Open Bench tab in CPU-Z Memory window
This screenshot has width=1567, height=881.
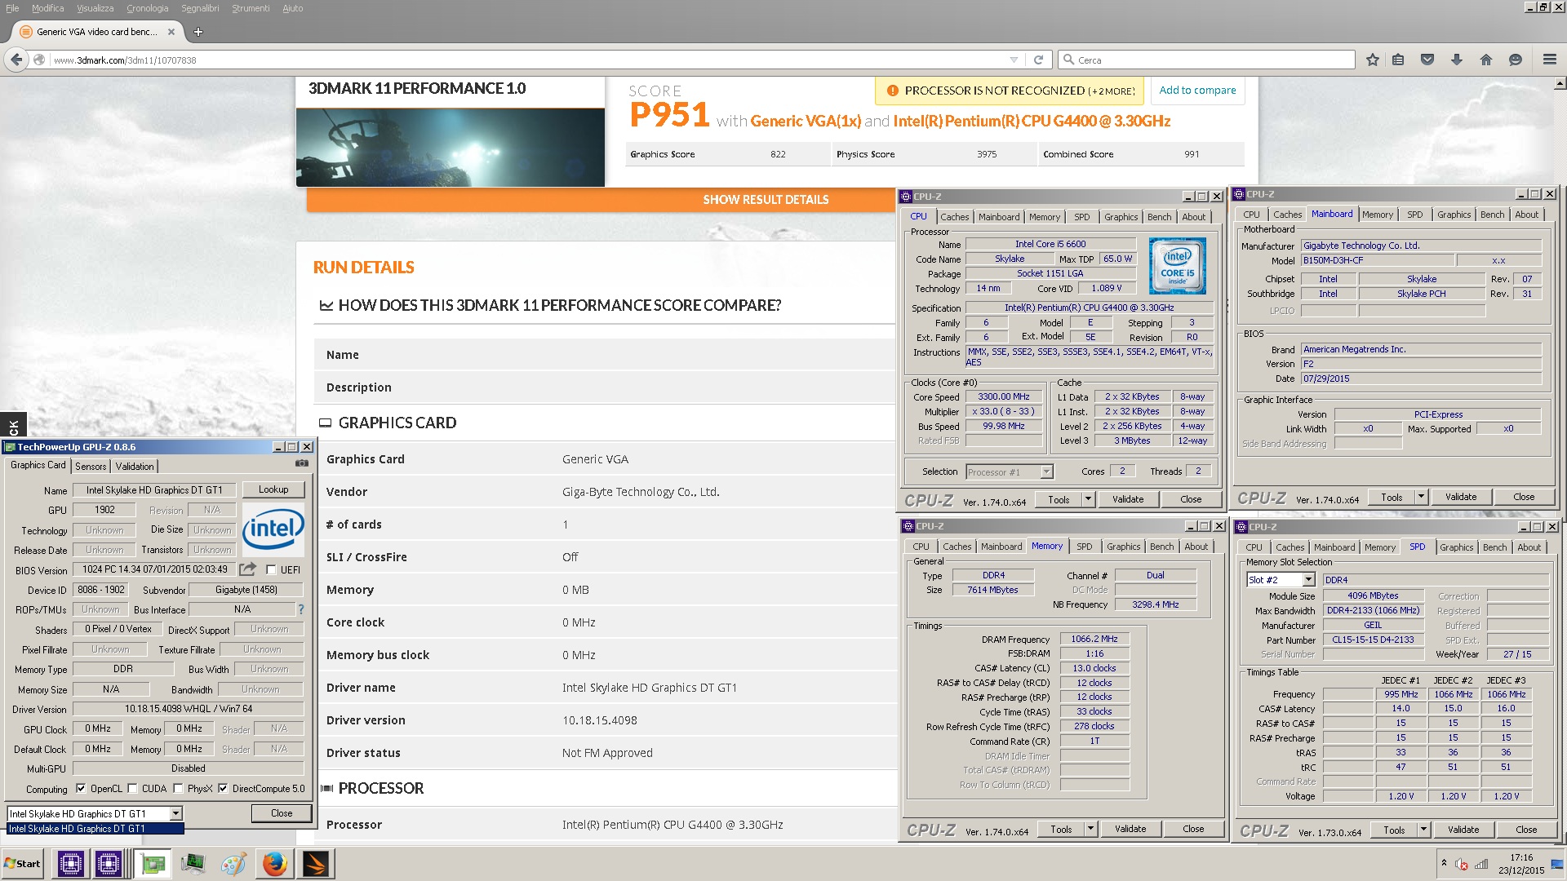click(1161, 547)
